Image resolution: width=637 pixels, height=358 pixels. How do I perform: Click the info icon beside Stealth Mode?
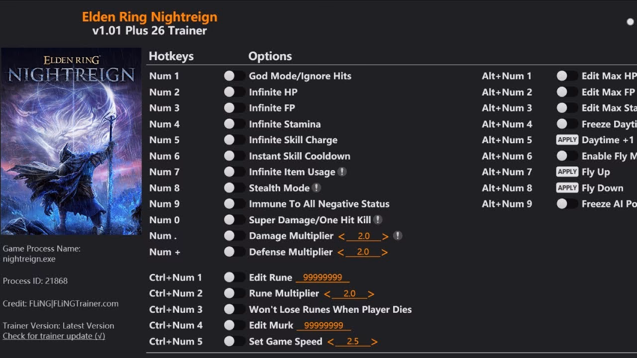pyautogui.click(x=317, y=187)
